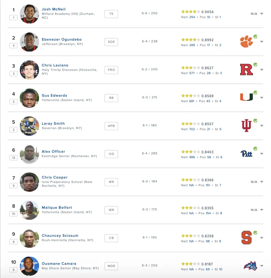Click green commit checkmark beside Syracuse logo
Image resolution: width=271 pixels, height=278 pixels.
pos(255,233)
